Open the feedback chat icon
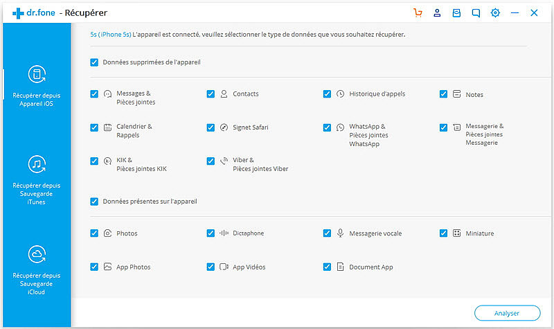The image size is (554, 329). [476, 13]
